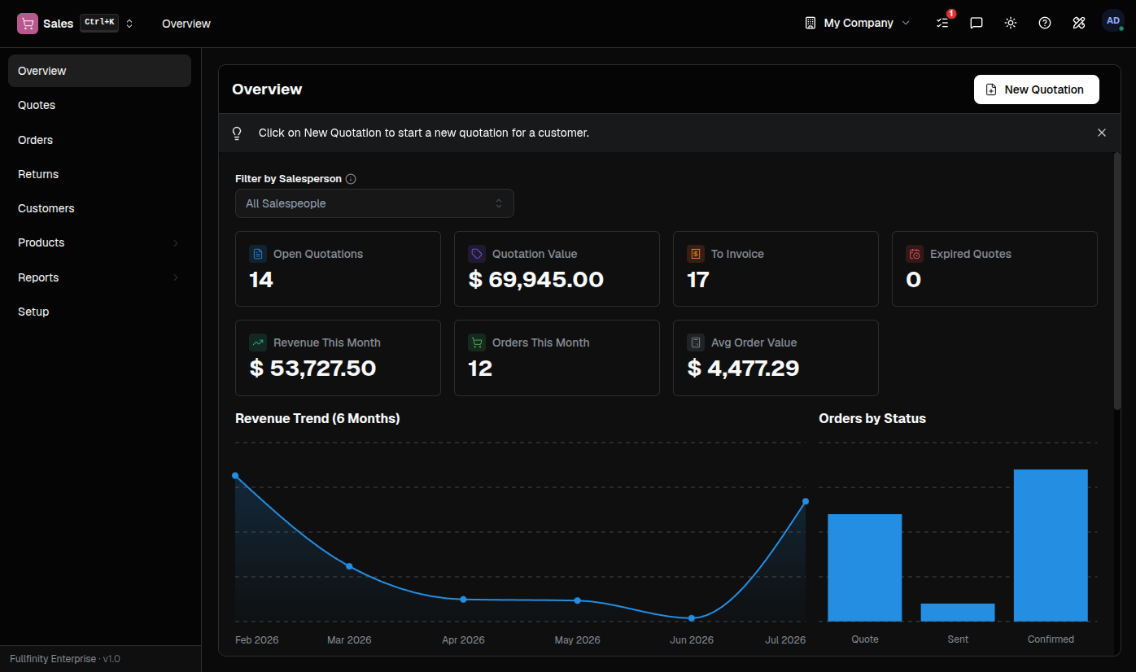Click the New Quotation button

1036,89
